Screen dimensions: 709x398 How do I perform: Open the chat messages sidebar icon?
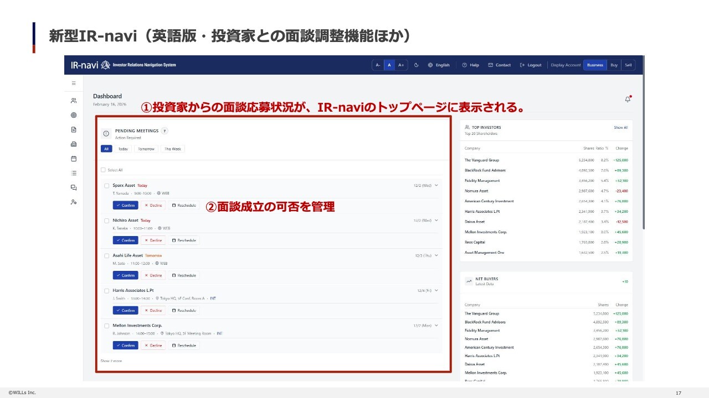click(x=74, y=187)
